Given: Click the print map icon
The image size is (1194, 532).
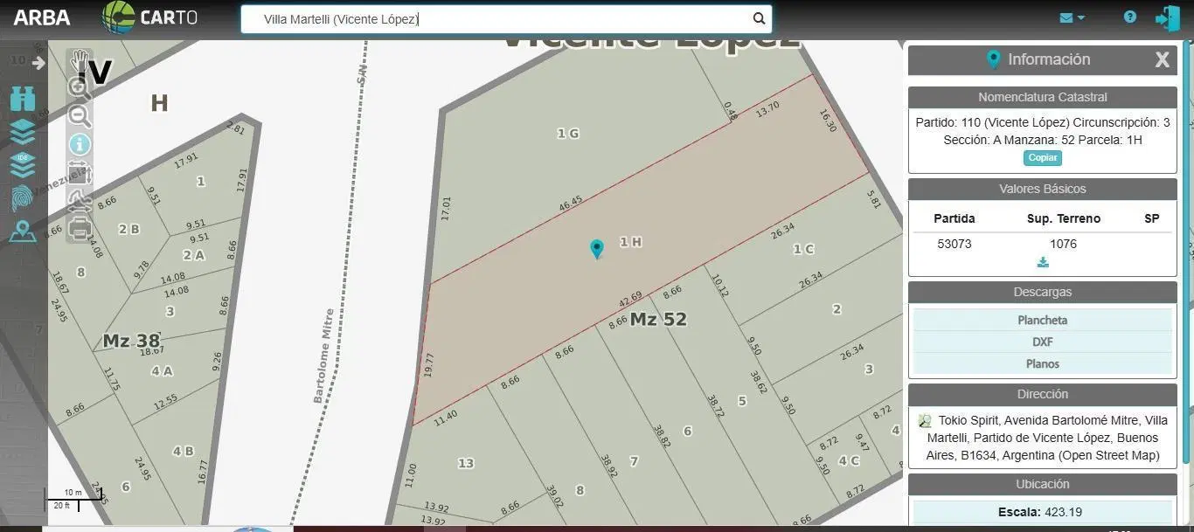Looking at the screenshot, I should pyautogui.click(x=80, y=229).
